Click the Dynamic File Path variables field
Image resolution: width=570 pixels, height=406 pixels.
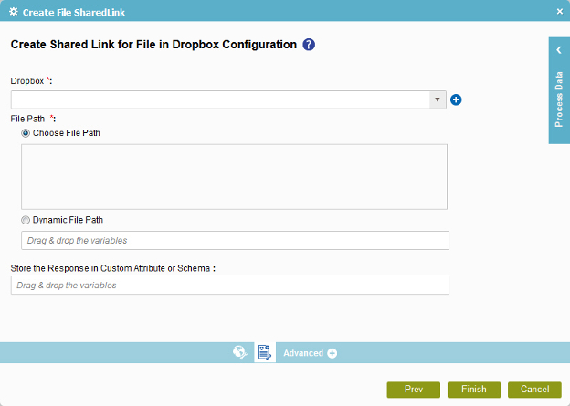(235, 240)
